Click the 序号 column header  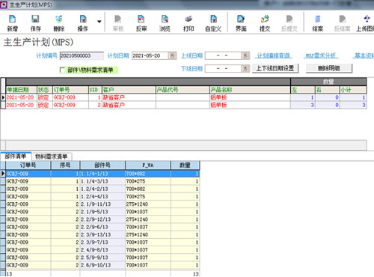tap(65, 165)
